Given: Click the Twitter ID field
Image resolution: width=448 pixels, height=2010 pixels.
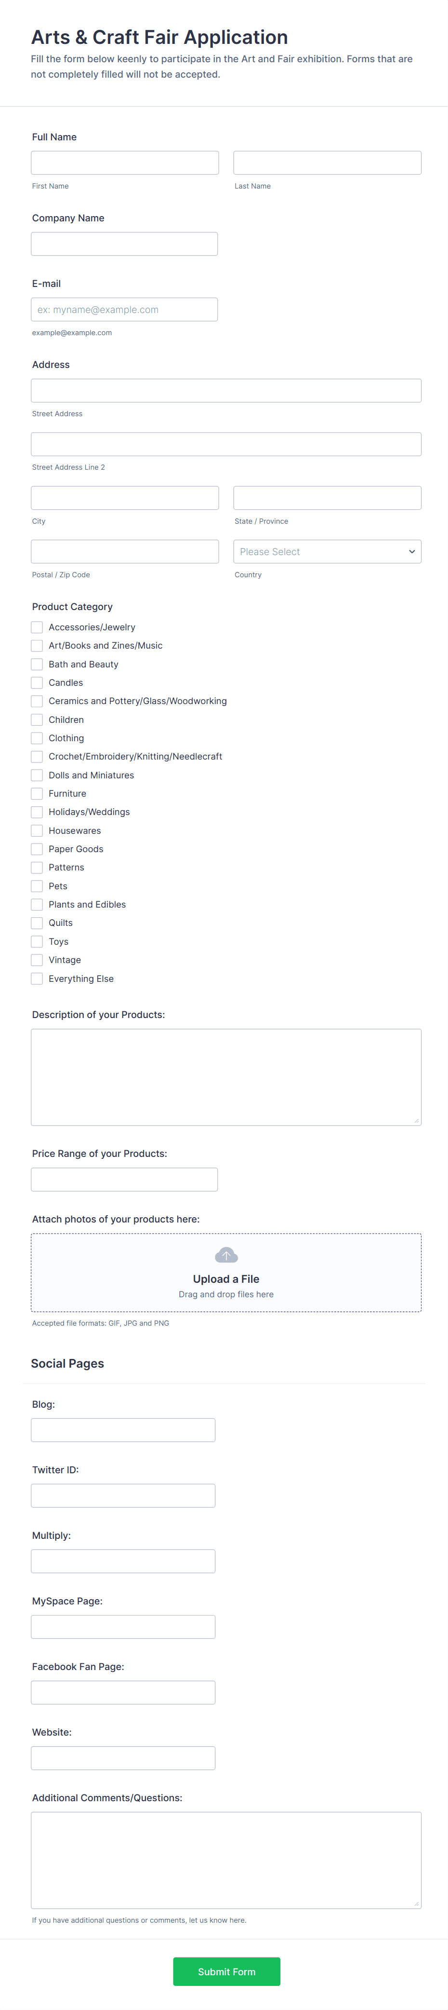Looking at the screenshot, I should (x=123, y=1495).
